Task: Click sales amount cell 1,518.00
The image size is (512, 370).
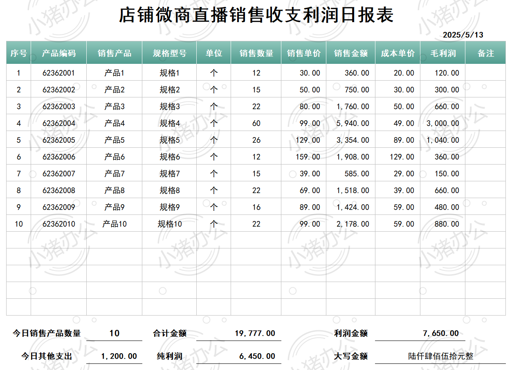Action: [351, 190]
